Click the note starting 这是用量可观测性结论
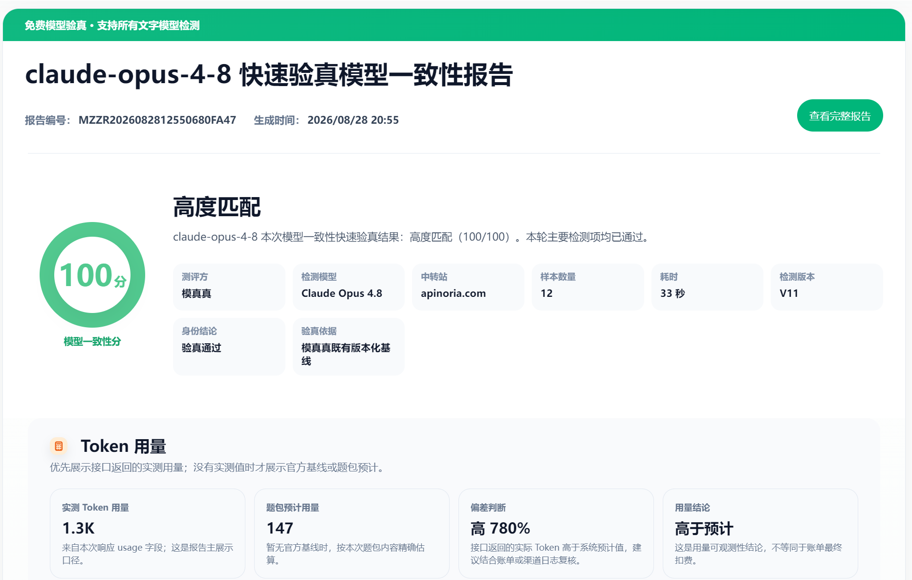Image resolution: width=912 pixels, height=580 pixels. (759, 554)
